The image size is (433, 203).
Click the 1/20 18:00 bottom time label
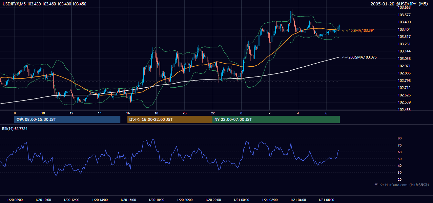(x=156, y=200)
